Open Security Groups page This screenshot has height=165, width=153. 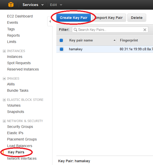point(20,127)
